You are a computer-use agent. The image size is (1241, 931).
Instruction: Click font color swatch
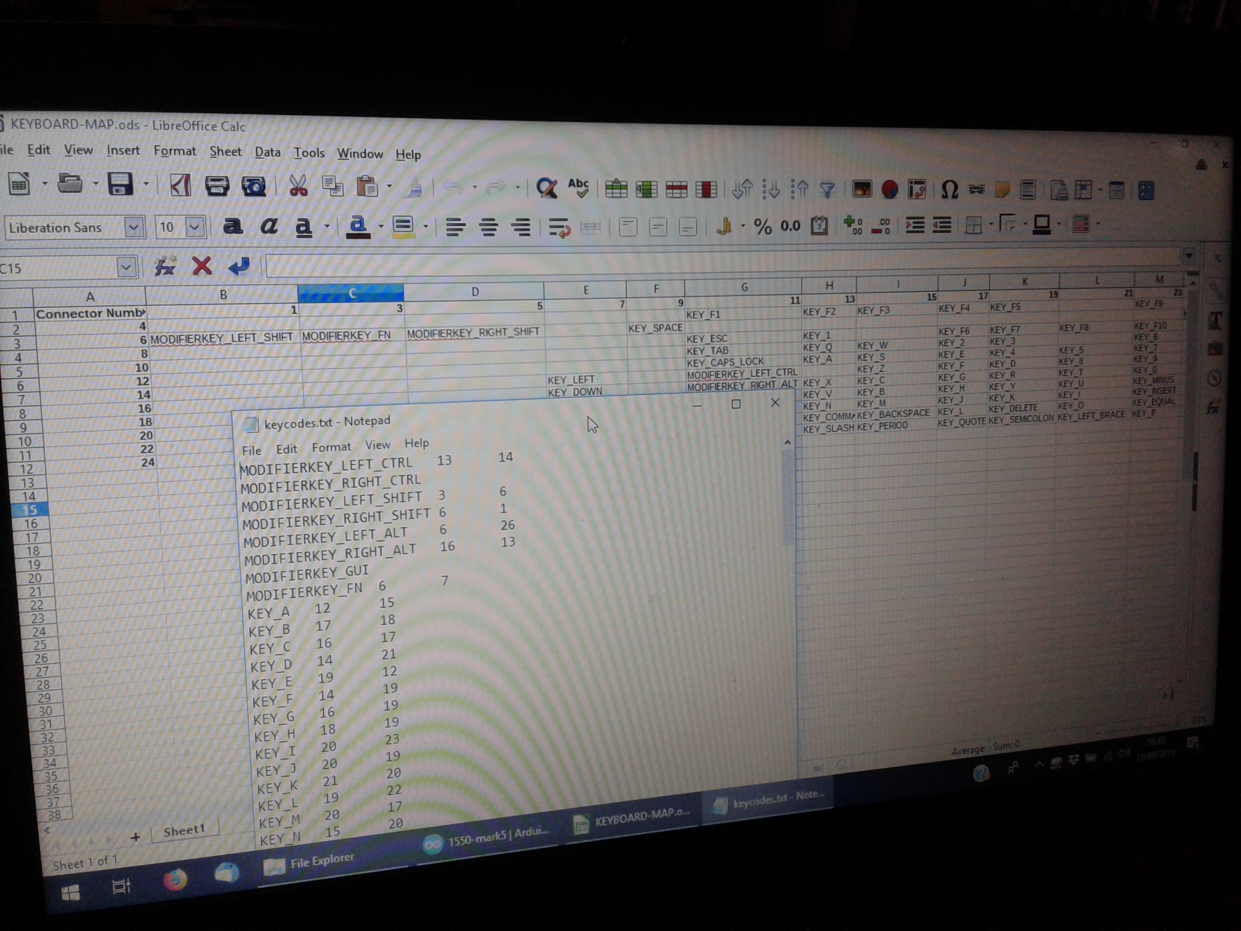(x=358, y=227)
